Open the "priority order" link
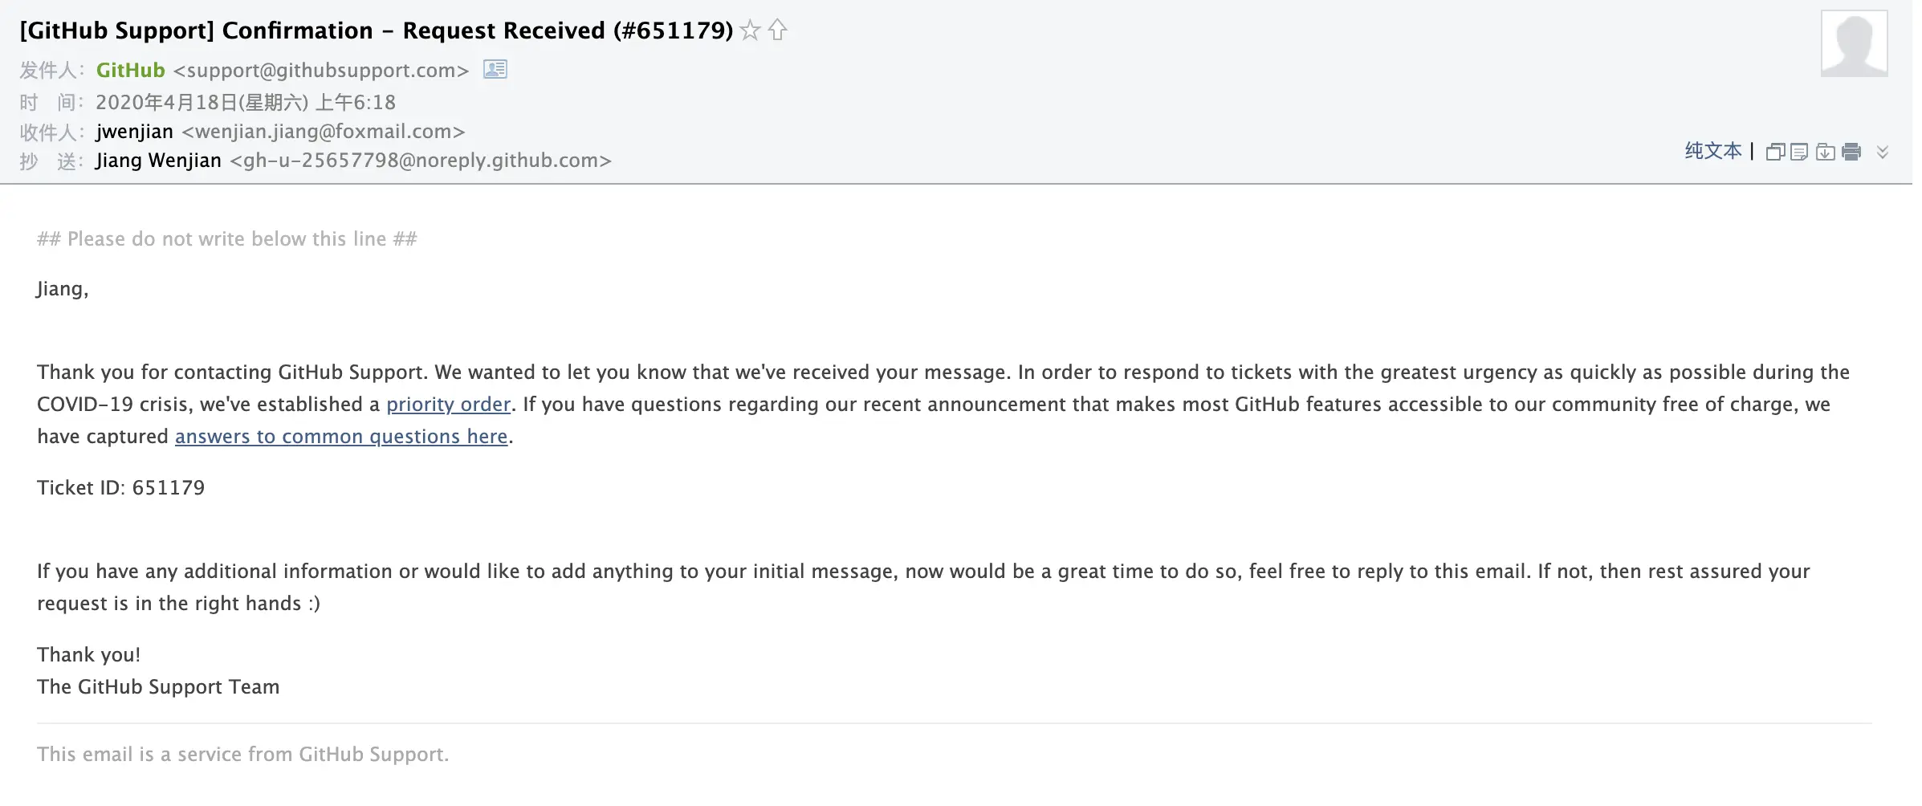Screen dimensions: 1922x806 448,405
